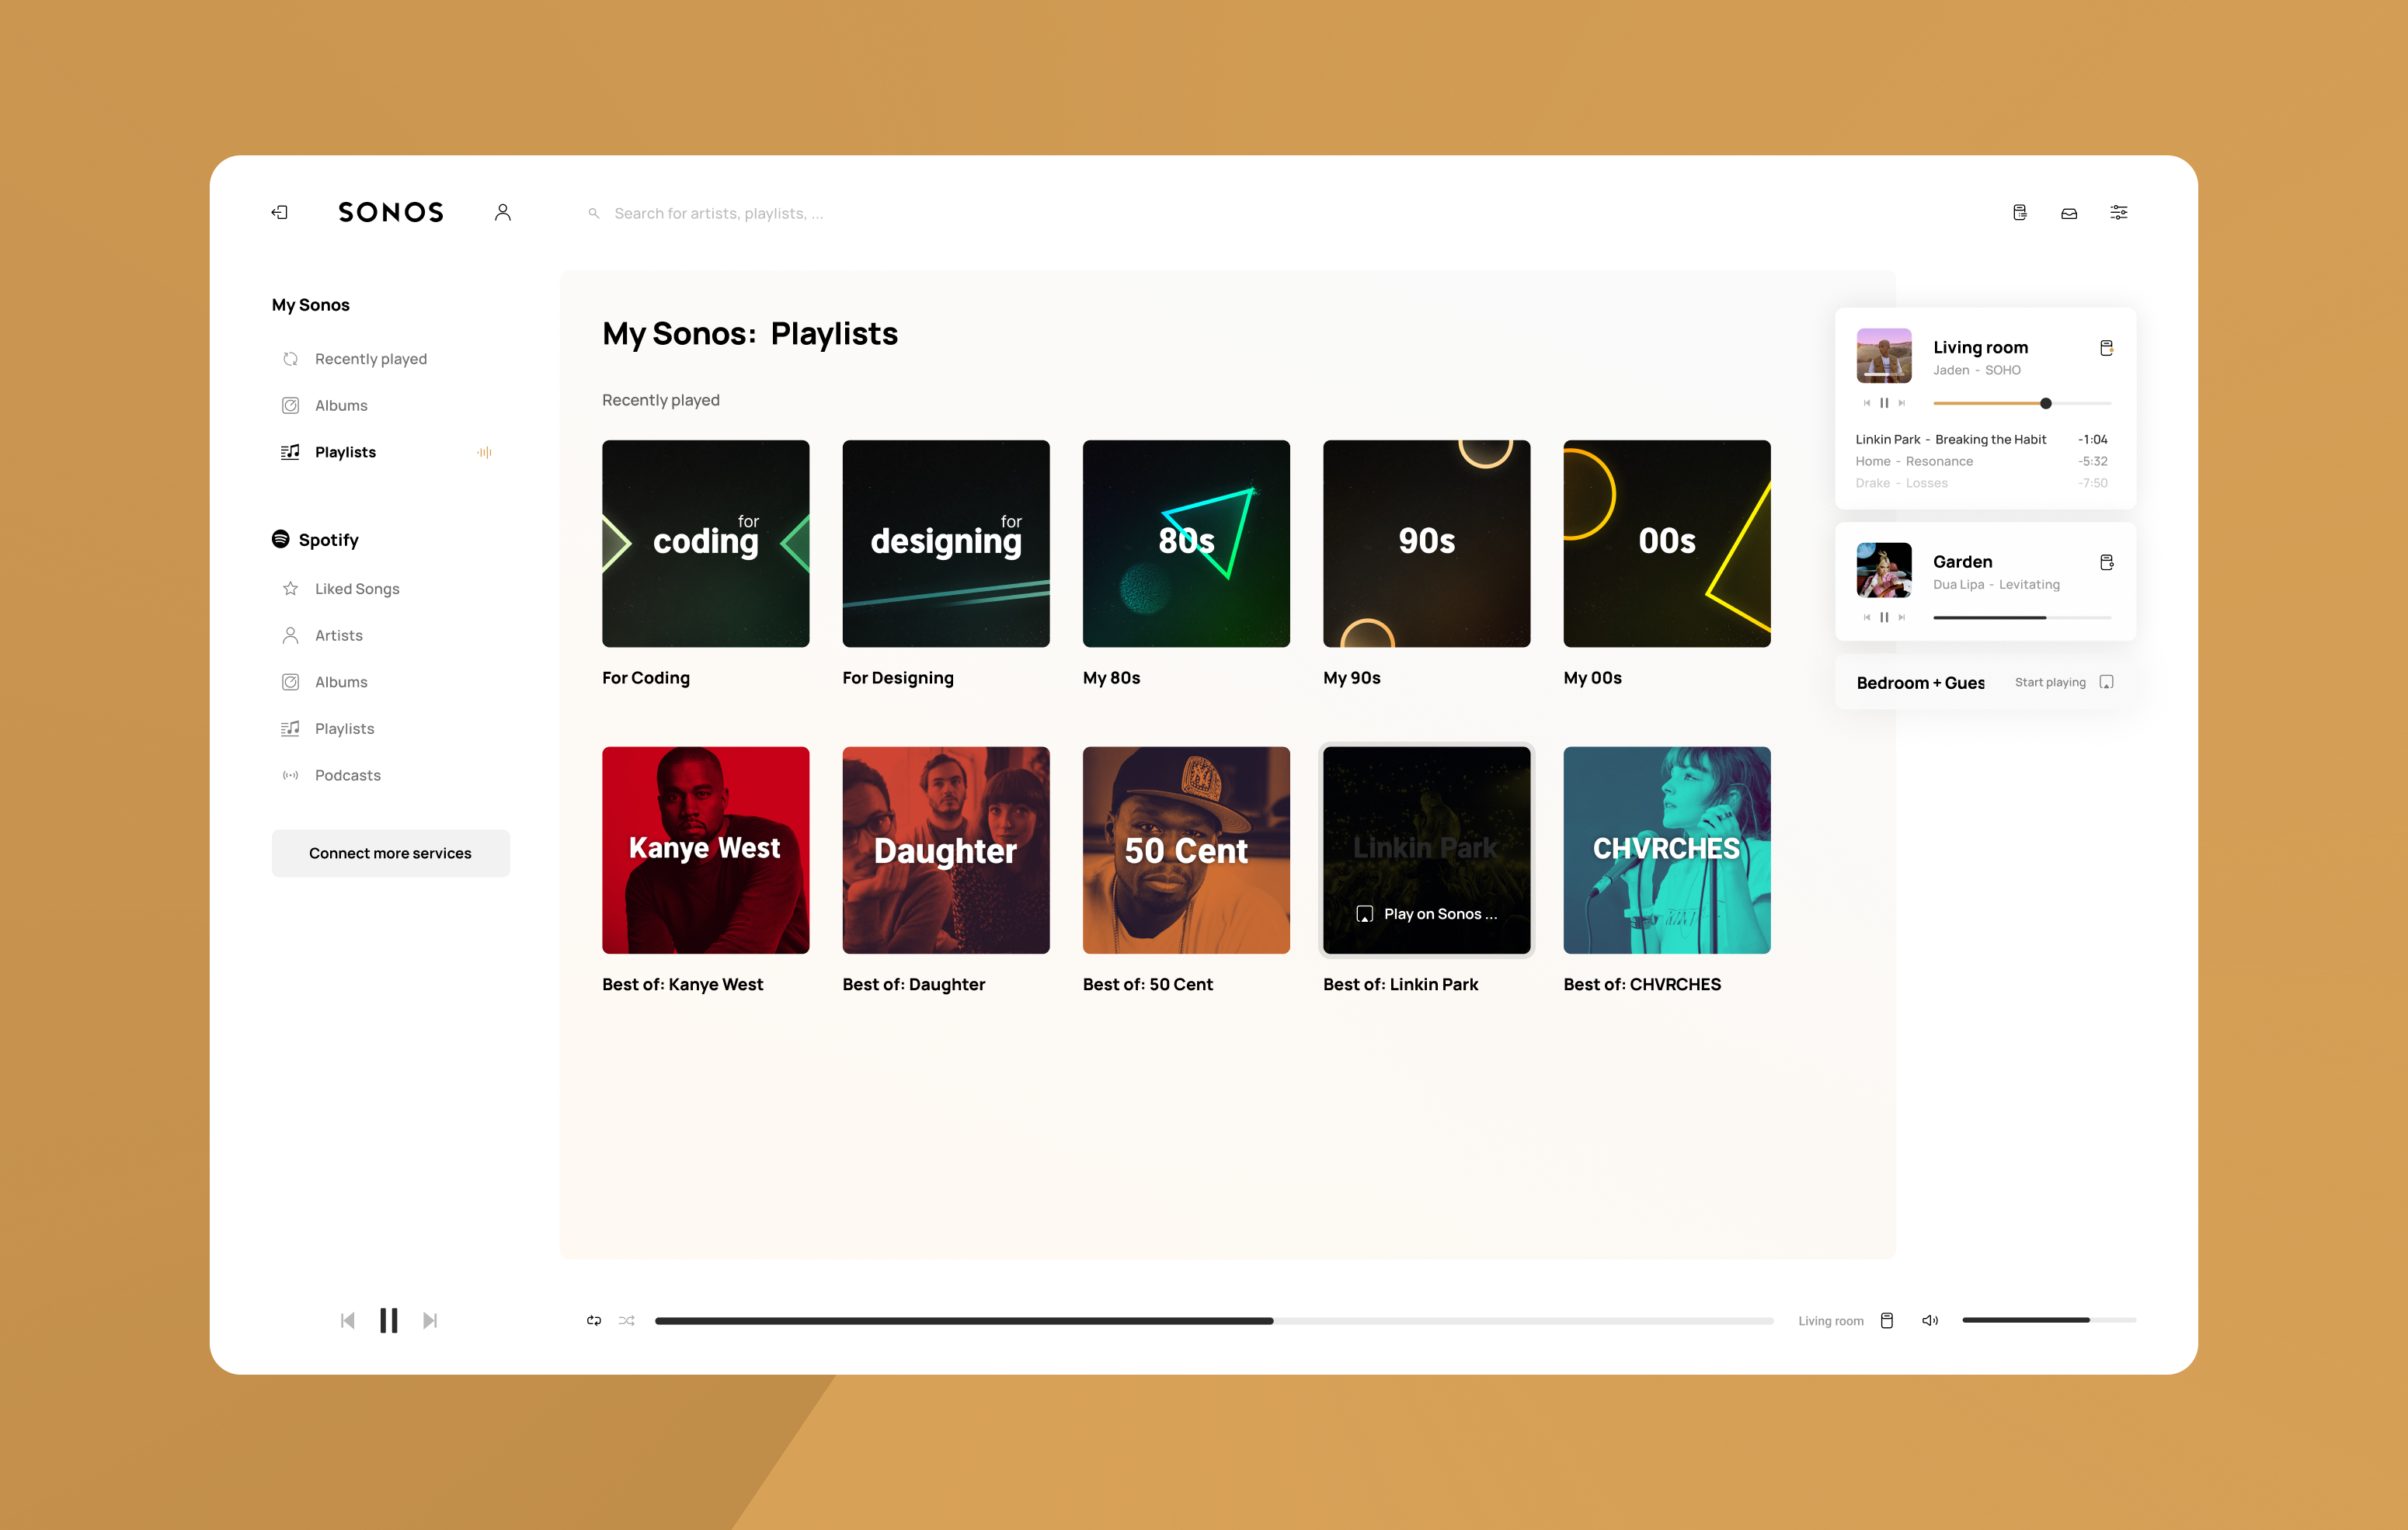The width and height of the screenshot is (2408, 1530).
Task: Open the speaker devices icon in the header
Action: coord(2020,212)
